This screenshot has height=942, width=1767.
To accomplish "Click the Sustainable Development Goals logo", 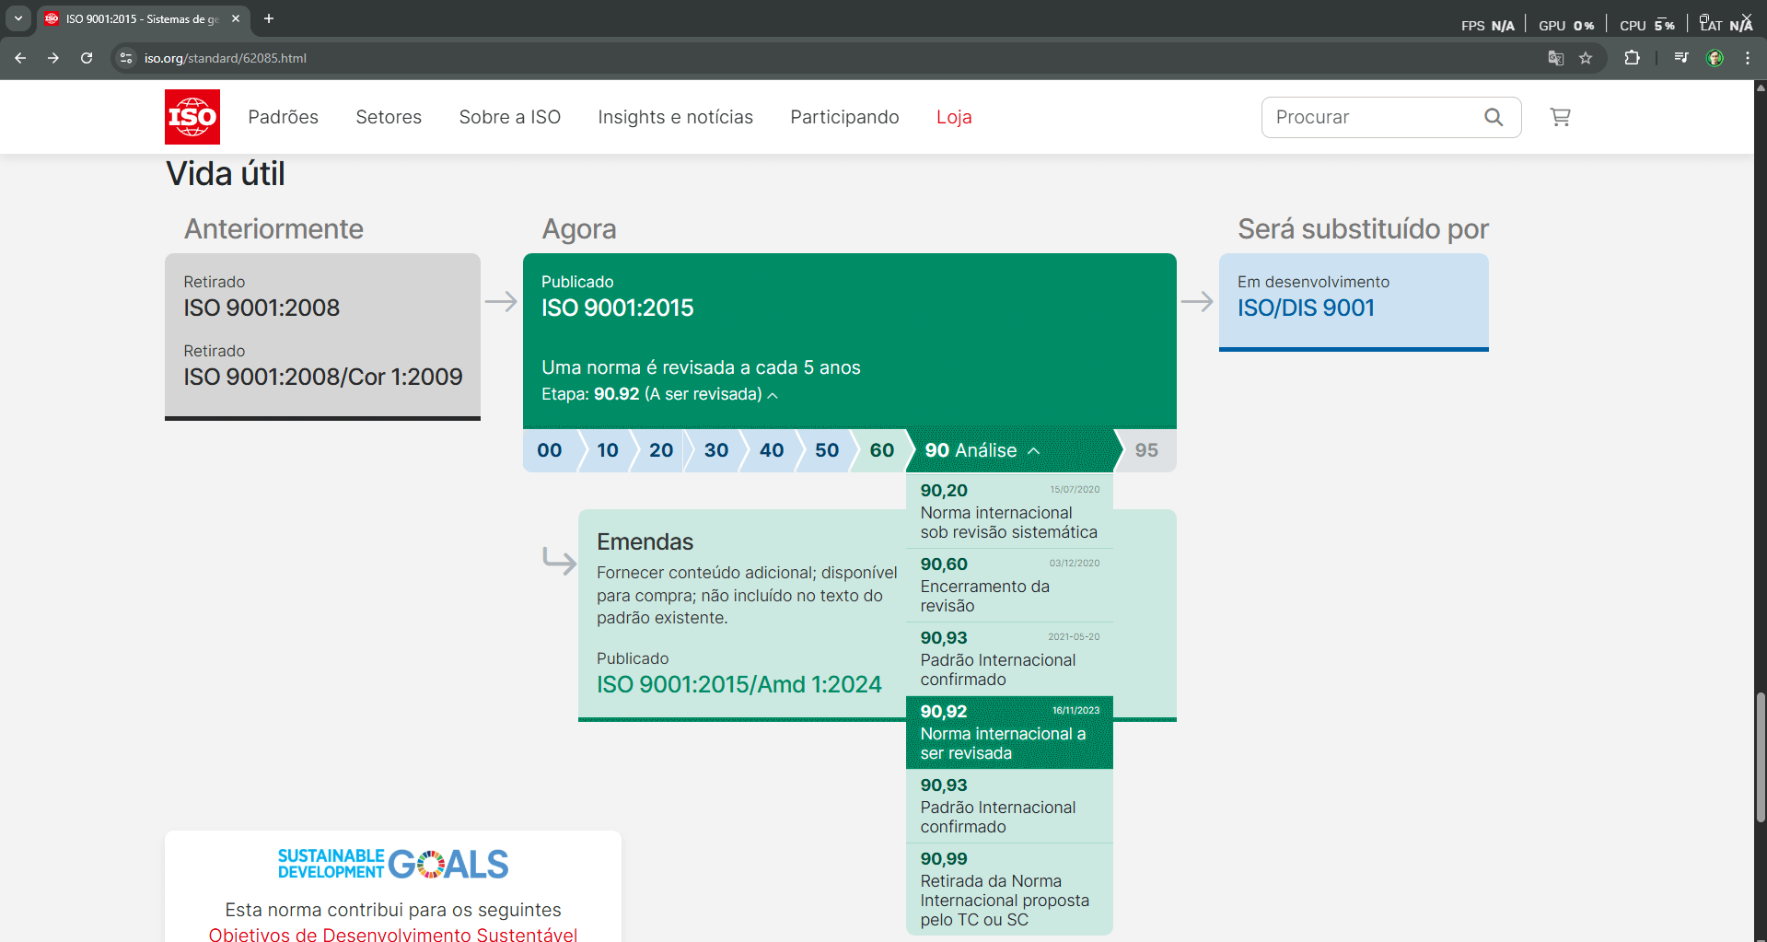I will click(393, 864).
